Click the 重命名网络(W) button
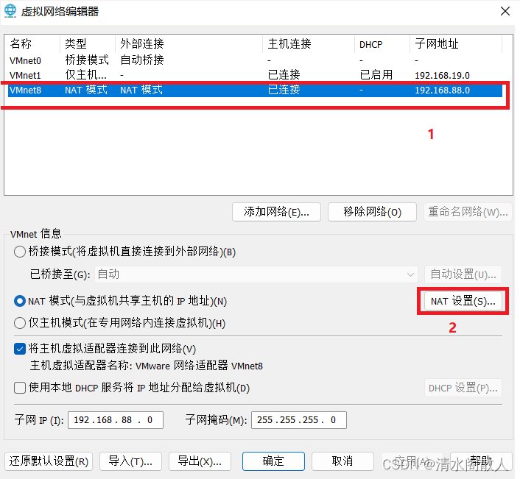 pyautogui.click(x=468, y=212)
